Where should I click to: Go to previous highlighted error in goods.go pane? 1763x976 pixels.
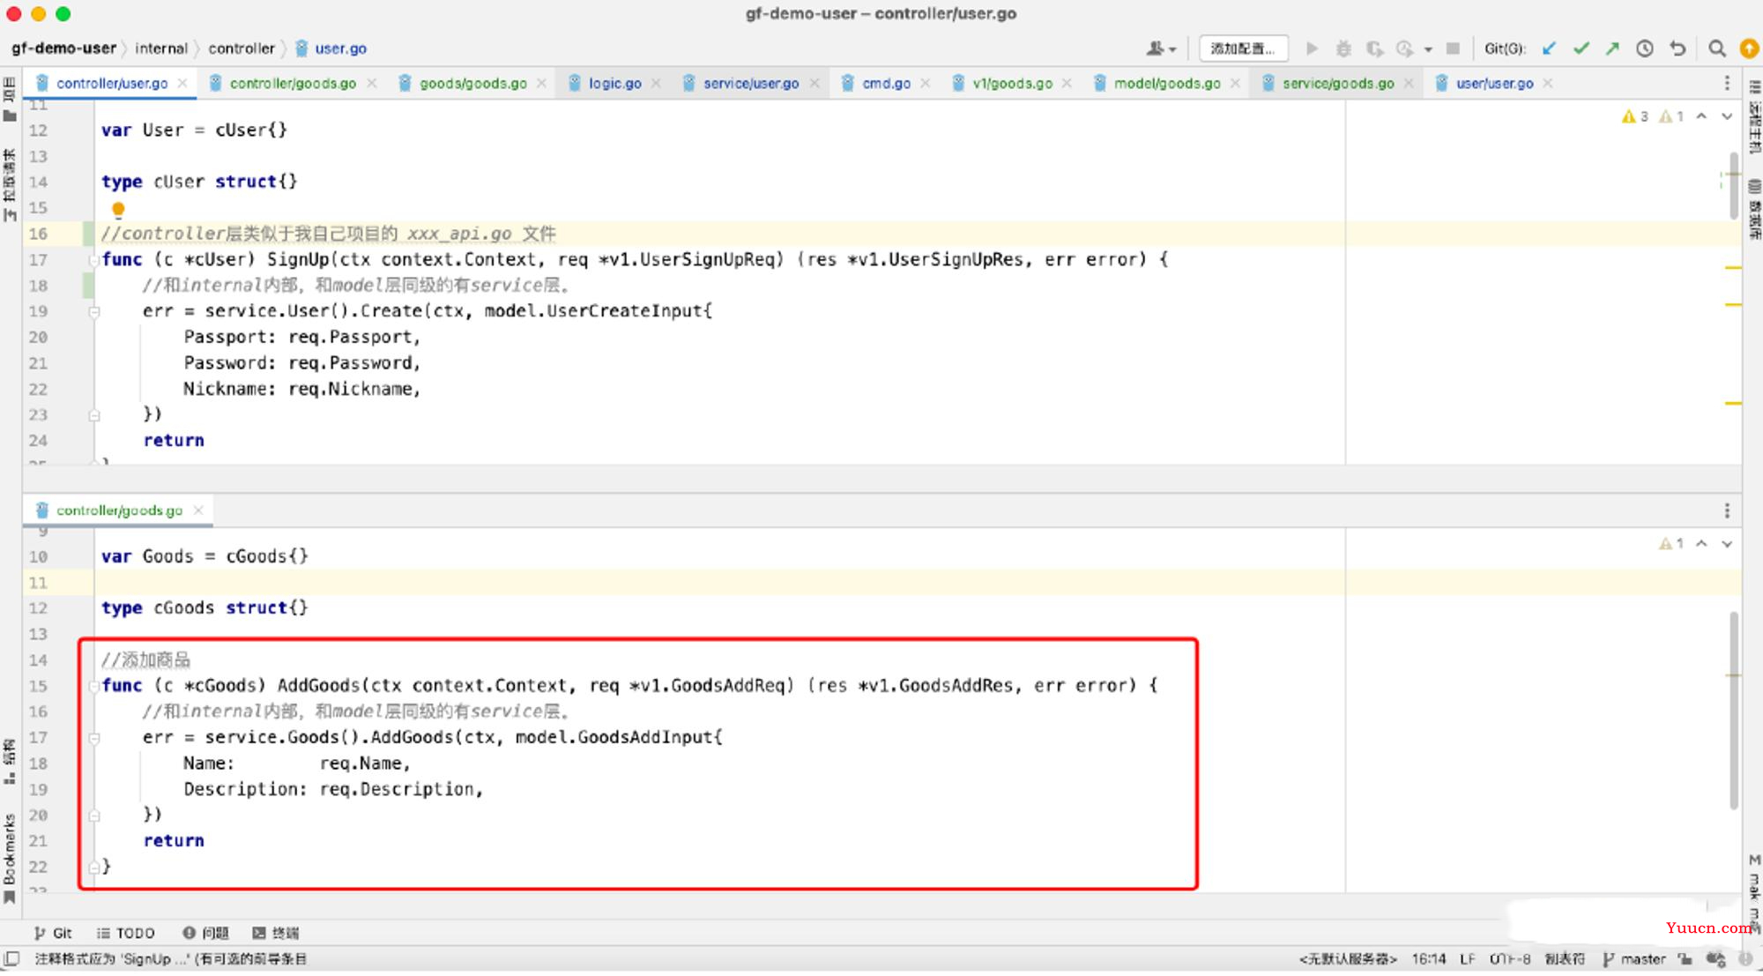tap(1701, 544)
